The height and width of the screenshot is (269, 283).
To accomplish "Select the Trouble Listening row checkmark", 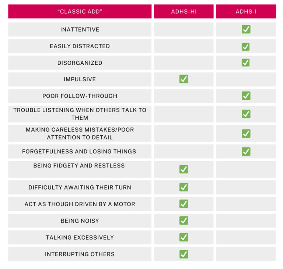I will pyautogui.click(x=246, y=114).
